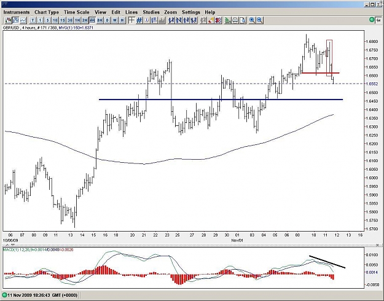This screenshot has height=301, width=384.
Task: Set time scale to tick (T)
Action: [33, 20]
